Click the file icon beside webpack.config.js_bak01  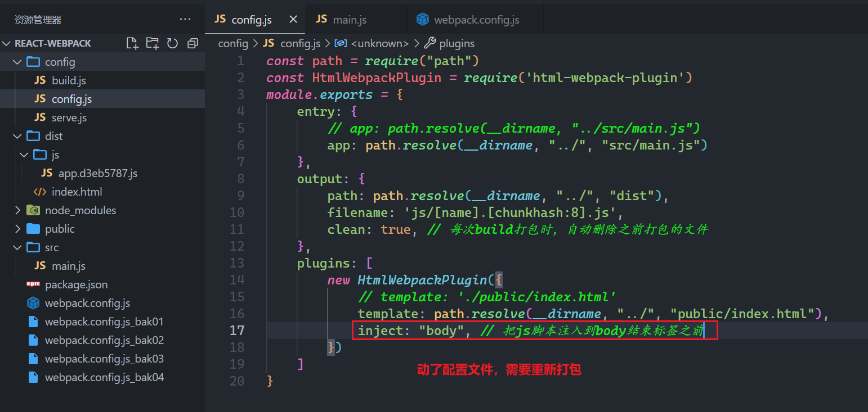33,322
